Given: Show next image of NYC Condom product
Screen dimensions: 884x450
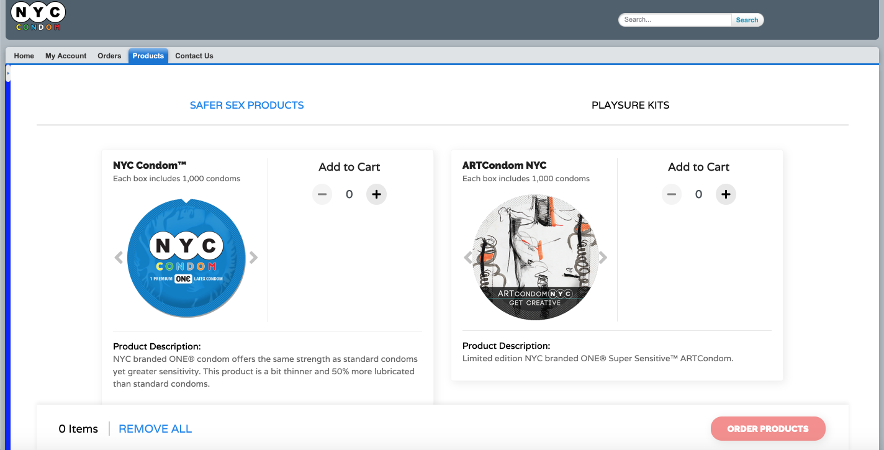Looking at the screenshot, I should click(x=253, y=258).
